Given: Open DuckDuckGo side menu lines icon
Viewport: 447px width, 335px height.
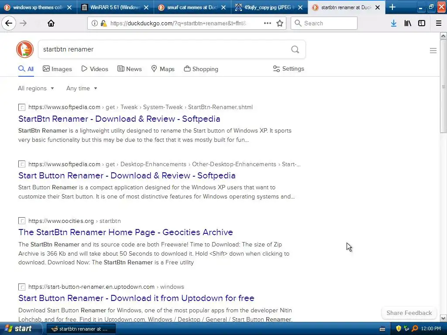Looking at the screenshot, I should point(433,51).
